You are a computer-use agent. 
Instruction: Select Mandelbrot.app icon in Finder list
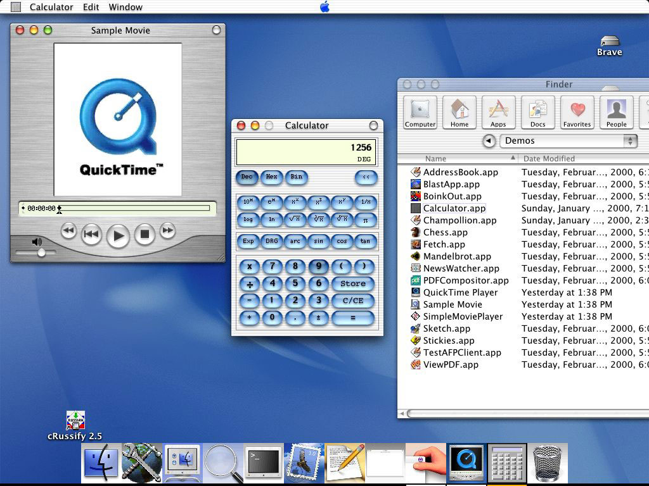[416, 256]
